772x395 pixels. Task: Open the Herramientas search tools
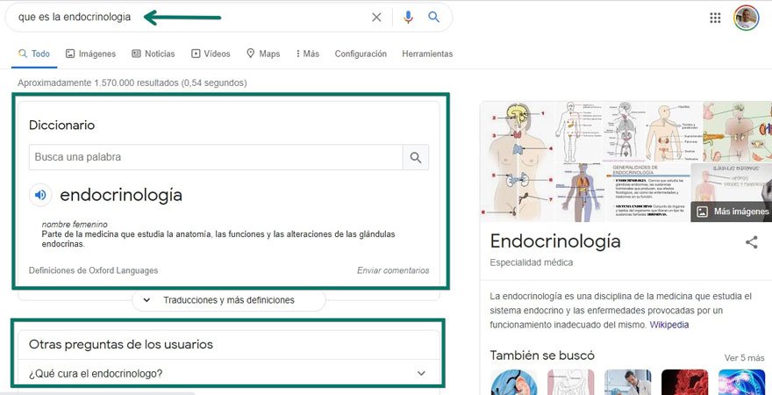point(427,54)
